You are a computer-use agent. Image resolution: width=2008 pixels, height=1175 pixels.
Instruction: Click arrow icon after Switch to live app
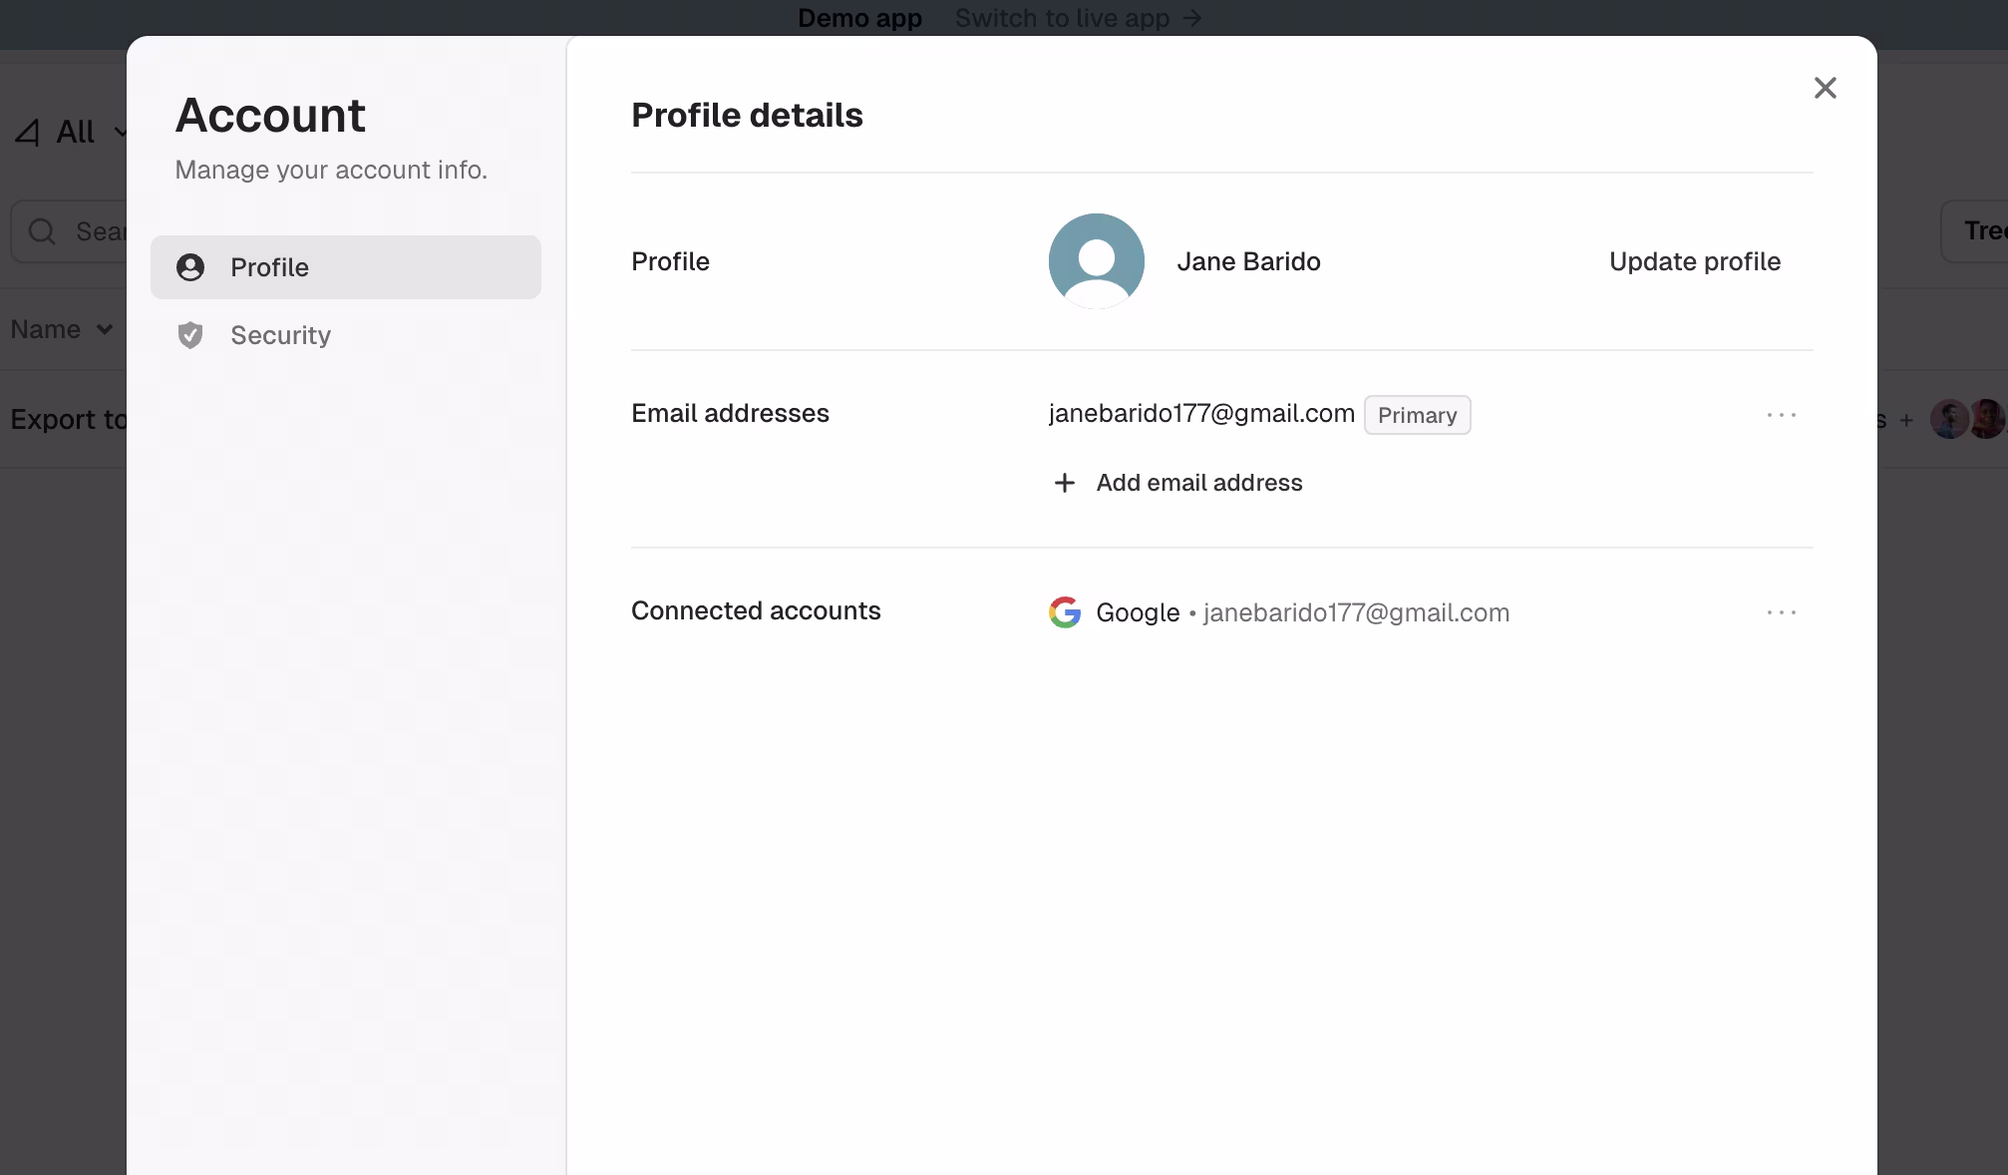click(x=1192, y=18)
